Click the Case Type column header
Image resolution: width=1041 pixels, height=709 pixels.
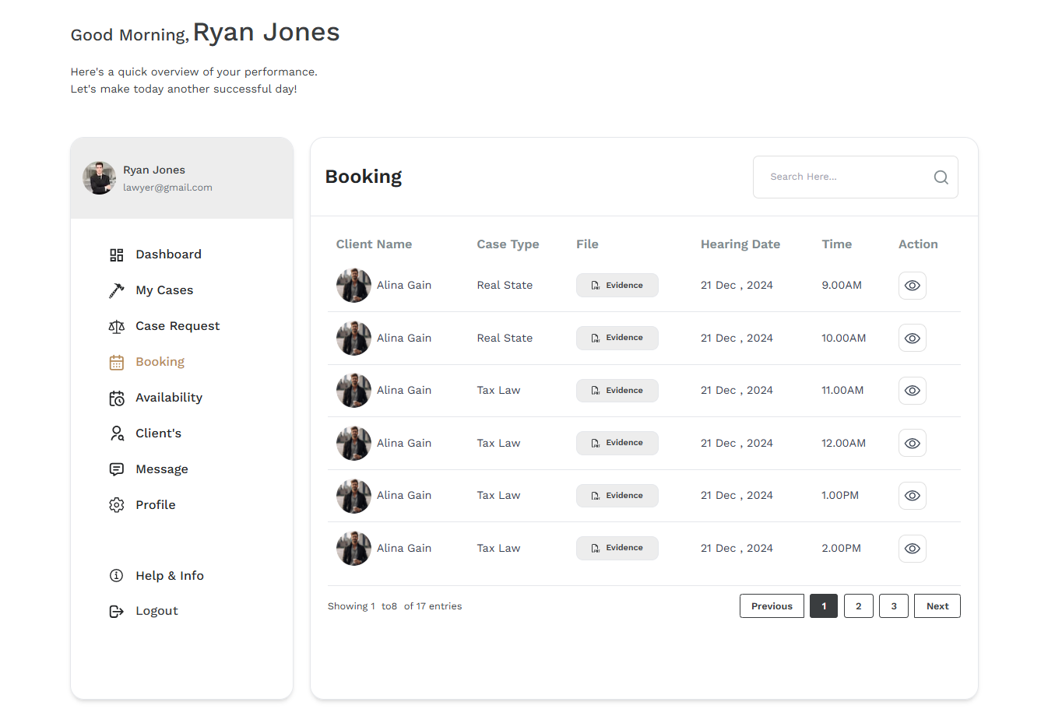pos(508,244)
